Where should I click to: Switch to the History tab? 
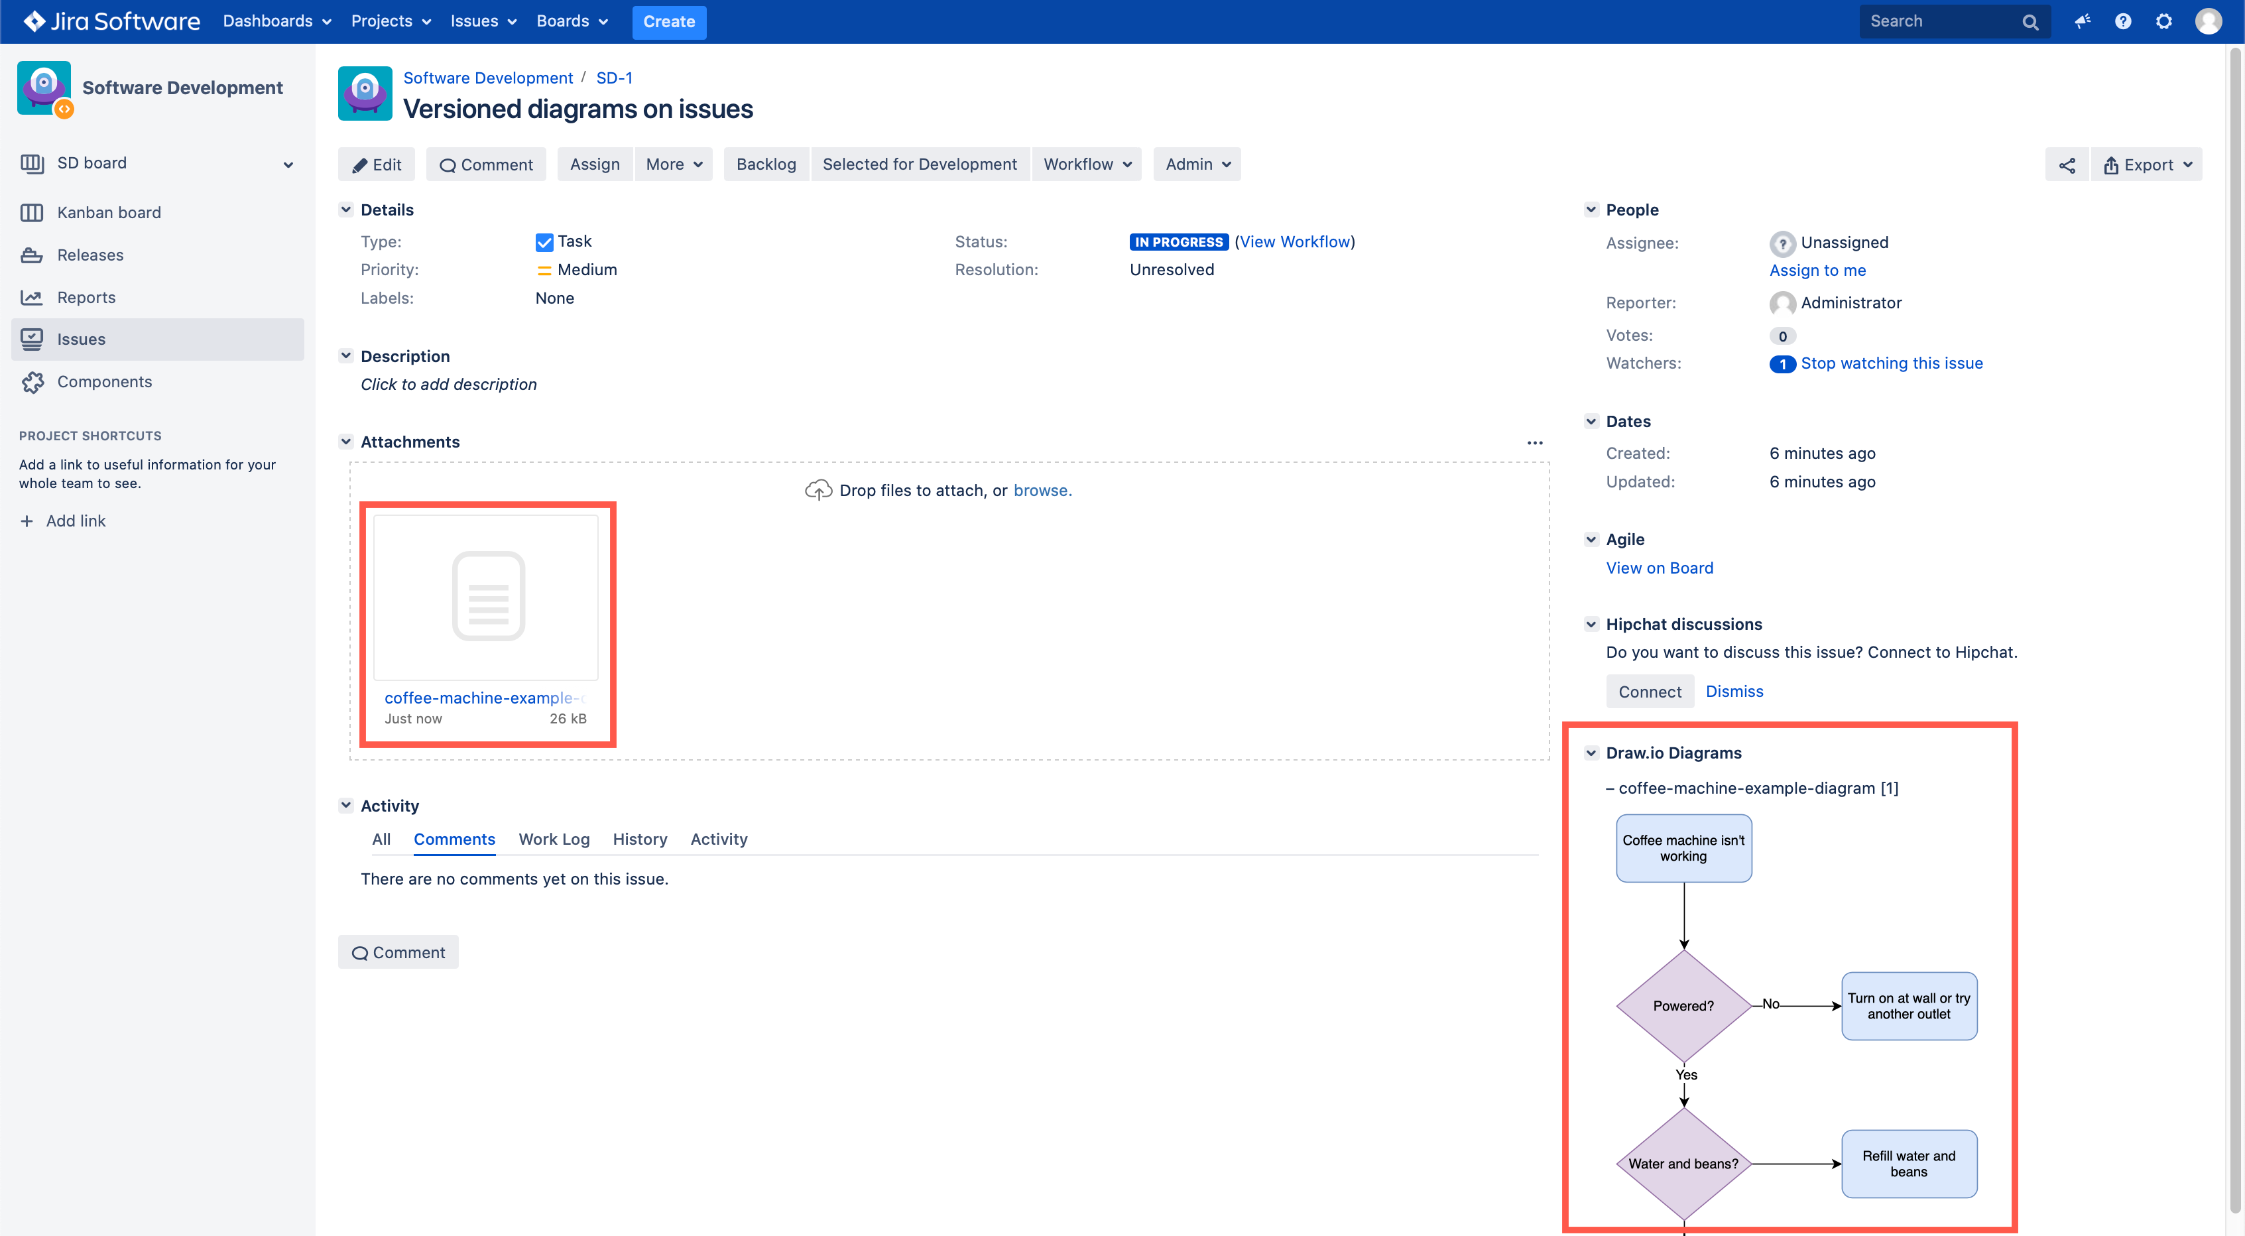click(640, 839)
